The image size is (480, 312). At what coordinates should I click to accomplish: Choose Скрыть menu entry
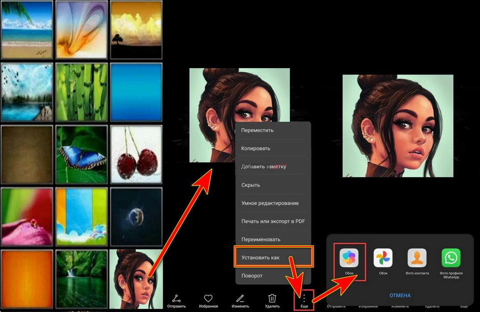pos(273,185)
